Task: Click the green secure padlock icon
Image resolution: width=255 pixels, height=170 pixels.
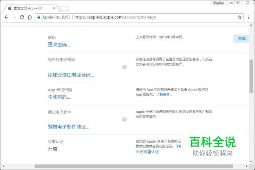Action: [x=39, y=17]
